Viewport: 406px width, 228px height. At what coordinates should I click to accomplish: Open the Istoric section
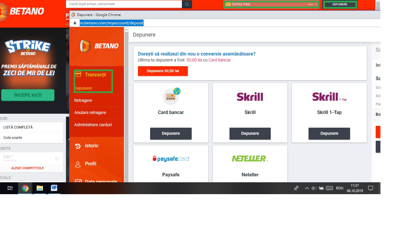pos(92,146)
